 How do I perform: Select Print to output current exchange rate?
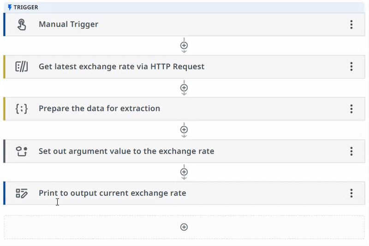point(184,193)
